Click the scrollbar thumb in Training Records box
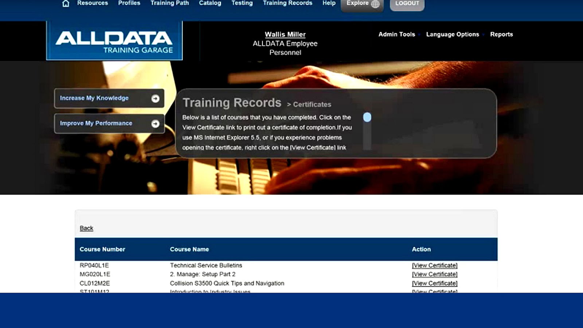The image size is (583, 328). 367,117
